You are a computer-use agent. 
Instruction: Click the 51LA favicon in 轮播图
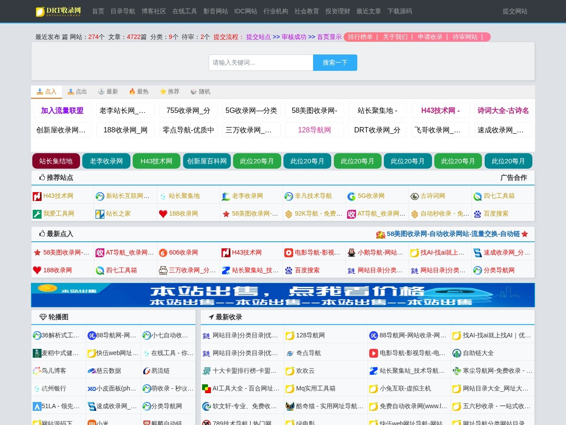tap(37, 406)
